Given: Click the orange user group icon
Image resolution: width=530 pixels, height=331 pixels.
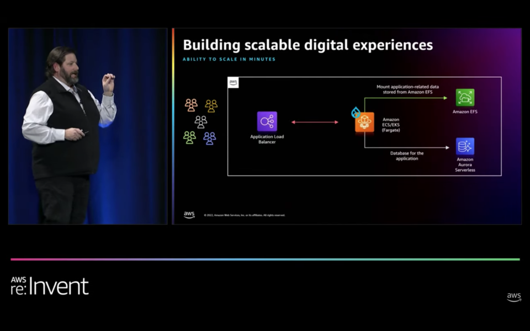Looking at the screenshot, I should tap(191, 105).
